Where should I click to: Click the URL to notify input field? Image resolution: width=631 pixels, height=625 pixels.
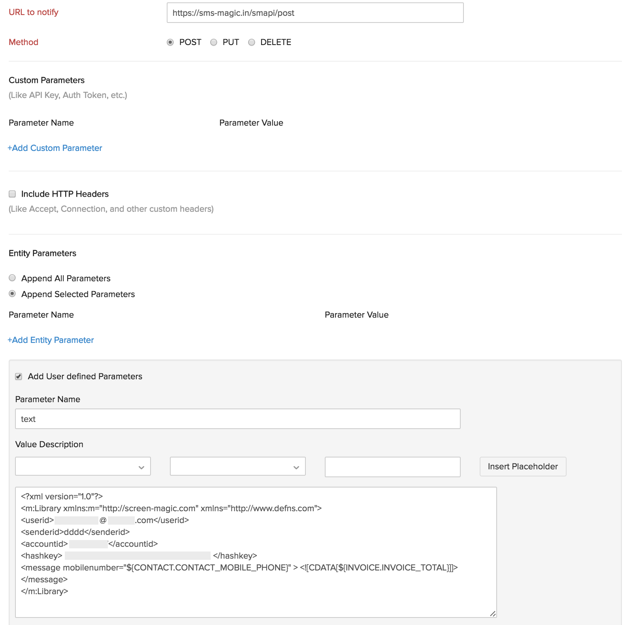(315, 13)
